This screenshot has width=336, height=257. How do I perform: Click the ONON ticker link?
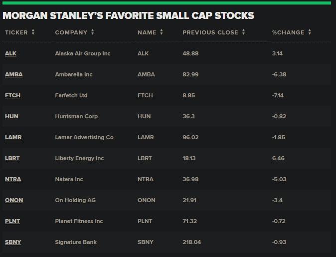14,200
